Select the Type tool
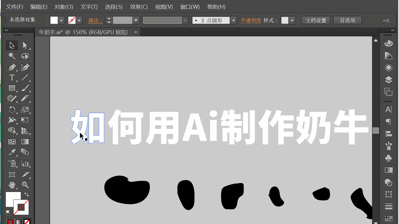The image size is (399, 224). click(x=12, y=77)
